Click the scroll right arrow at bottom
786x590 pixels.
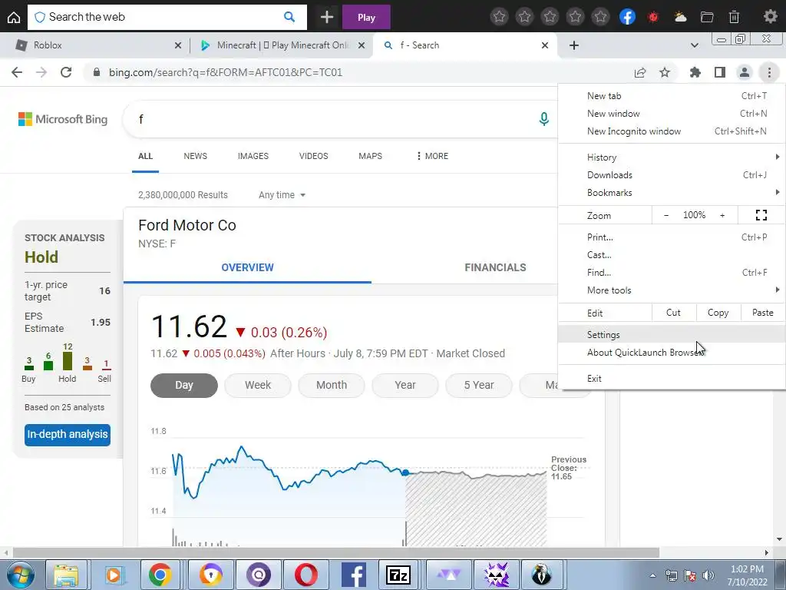(x=767, y=552)
